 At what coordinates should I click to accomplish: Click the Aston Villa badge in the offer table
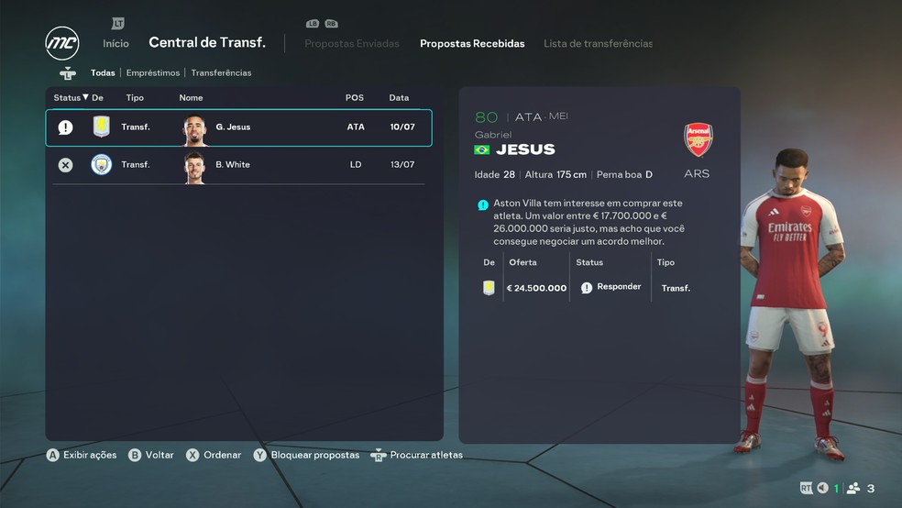(489, 288)
